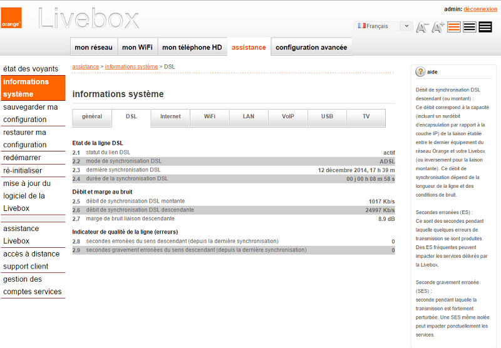The height and width of the screenshot is (348, 501).
Task: Click the secondes gravement erronées row
Action: click(234, 250)
